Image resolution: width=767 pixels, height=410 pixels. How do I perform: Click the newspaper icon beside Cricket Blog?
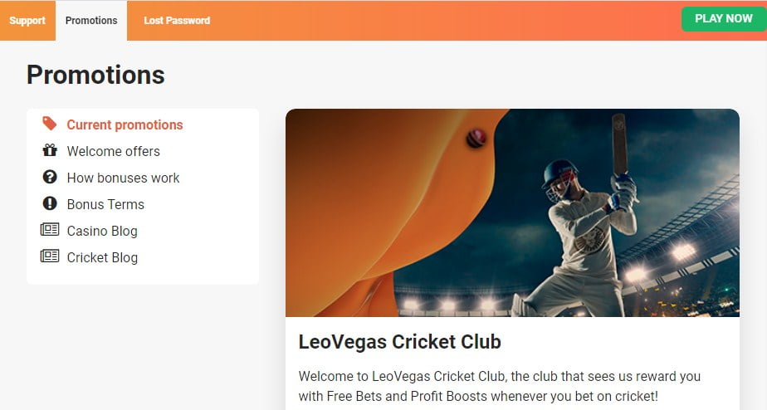click(50, 256)
